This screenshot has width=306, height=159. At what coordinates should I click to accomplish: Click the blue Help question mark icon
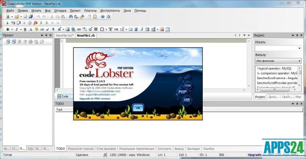[x=103, y=17]
